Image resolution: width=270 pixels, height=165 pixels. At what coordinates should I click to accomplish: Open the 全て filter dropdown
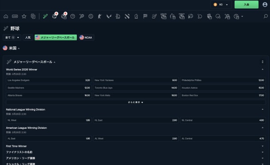[12, 38]
